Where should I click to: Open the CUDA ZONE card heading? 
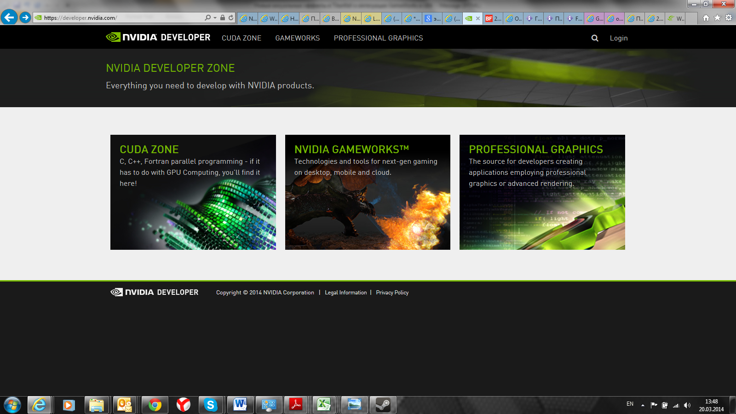click(x=149, y=149)
